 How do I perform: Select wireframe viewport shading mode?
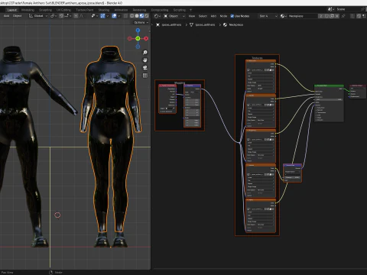132,16
